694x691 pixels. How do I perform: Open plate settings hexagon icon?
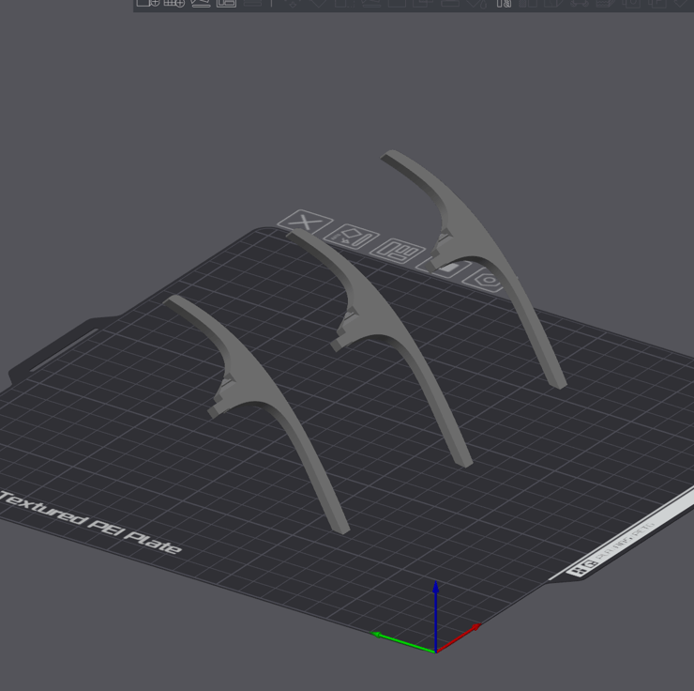[x=489, y=280]
